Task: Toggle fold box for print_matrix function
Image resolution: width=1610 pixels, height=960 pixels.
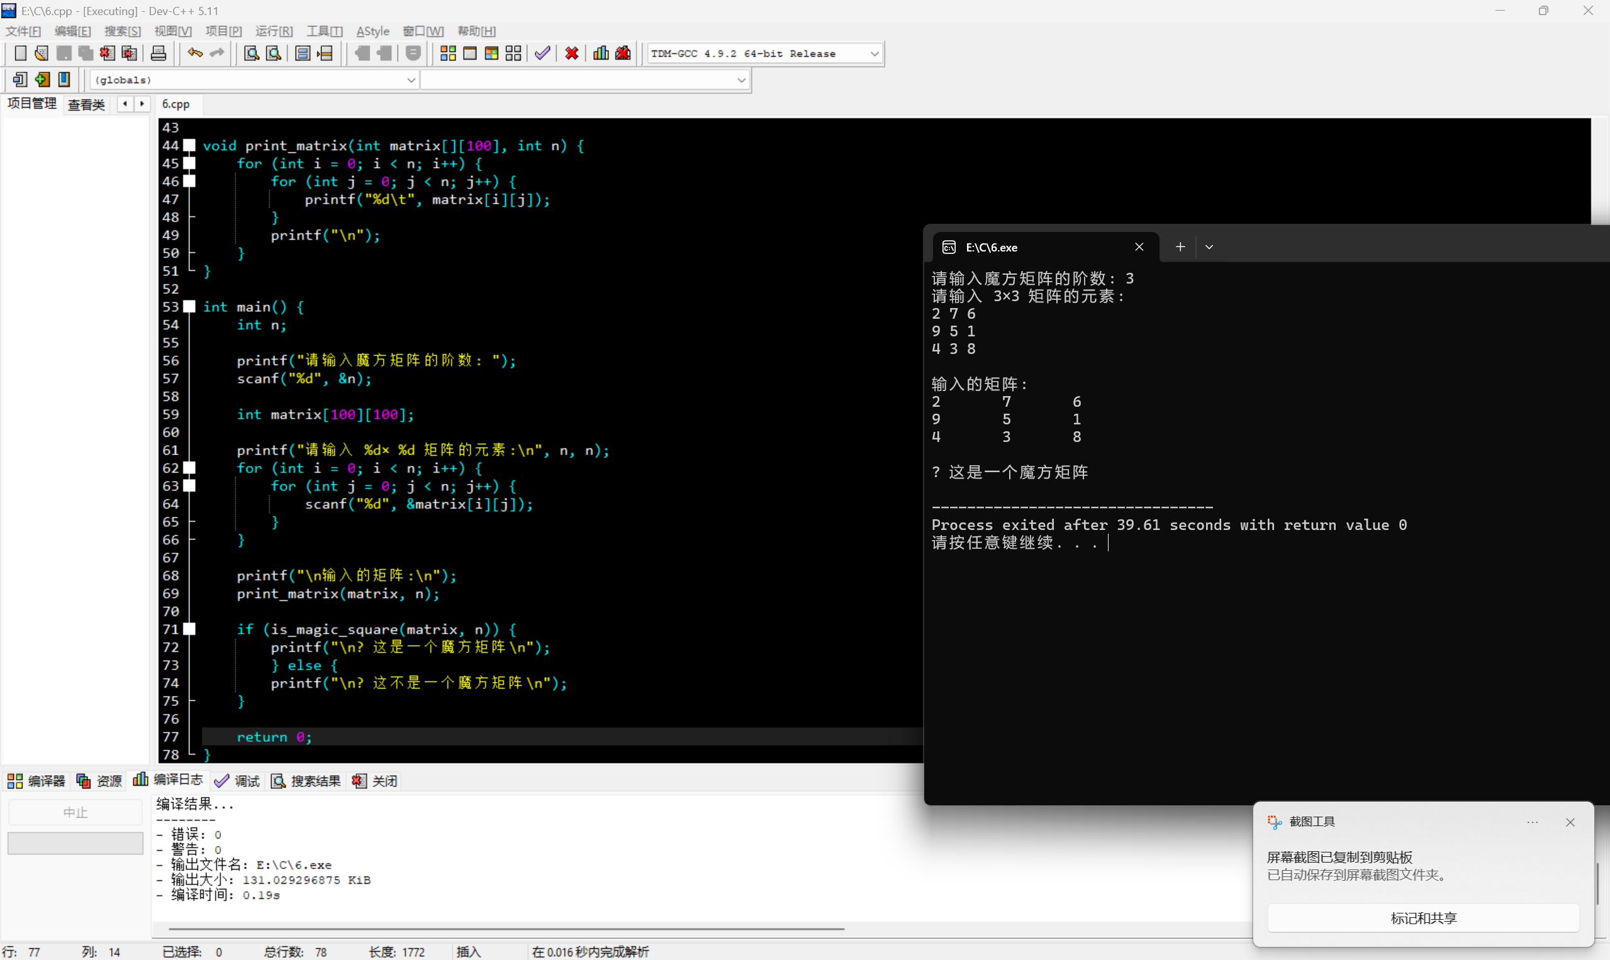Action: click(189, 146)
